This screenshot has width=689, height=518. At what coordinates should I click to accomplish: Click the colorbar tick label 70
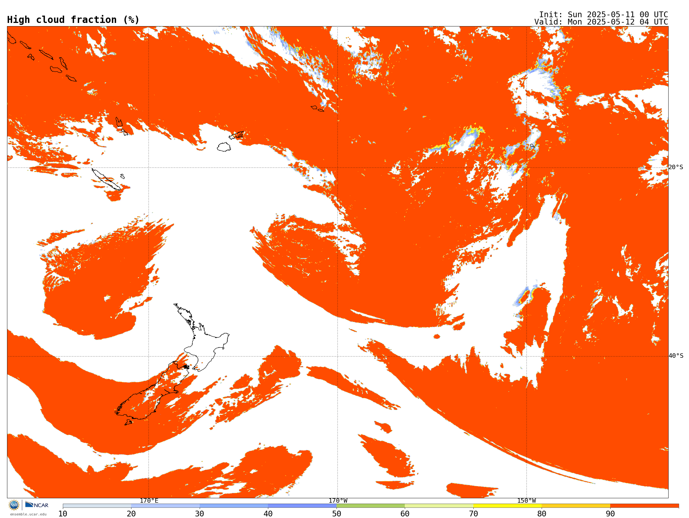point(473,514)
